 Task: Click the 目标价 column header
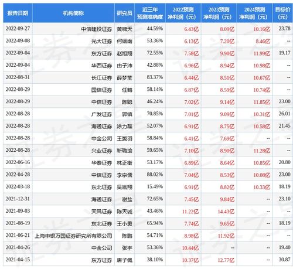(x=282, y=13)
